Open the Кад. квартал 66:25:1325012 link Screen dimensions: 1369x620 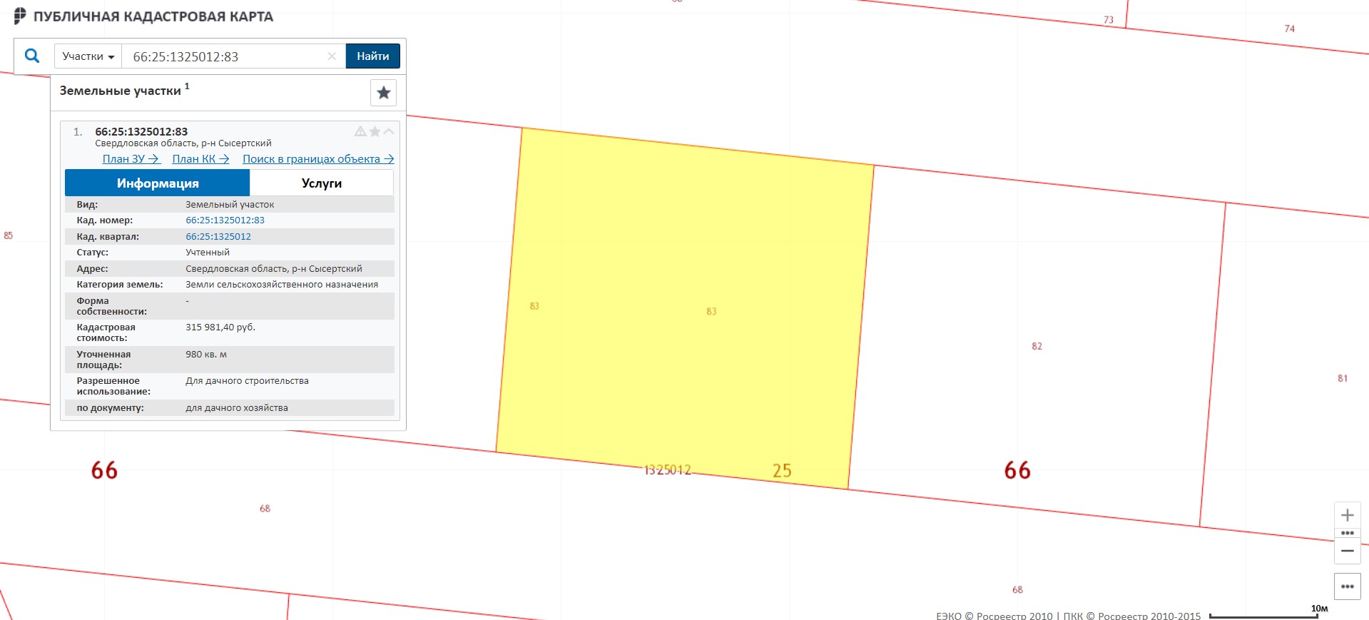[218, 237]
